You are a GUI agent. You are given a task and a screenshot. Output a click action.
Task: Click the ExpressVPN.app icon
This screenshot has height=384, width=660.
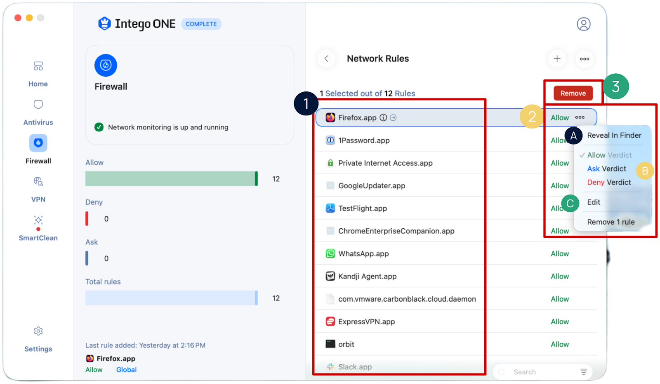pyautogui.click(x=330, y=321)
